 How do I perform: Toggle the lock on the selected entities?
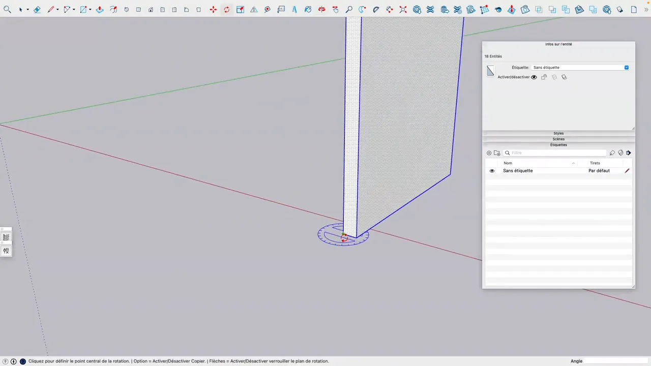tap(544, 77)
